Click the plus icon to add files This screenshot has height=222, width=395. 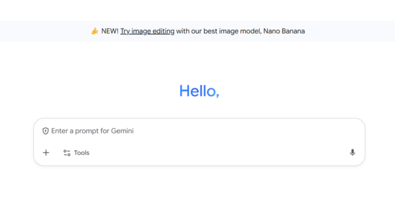click(46, 153)
